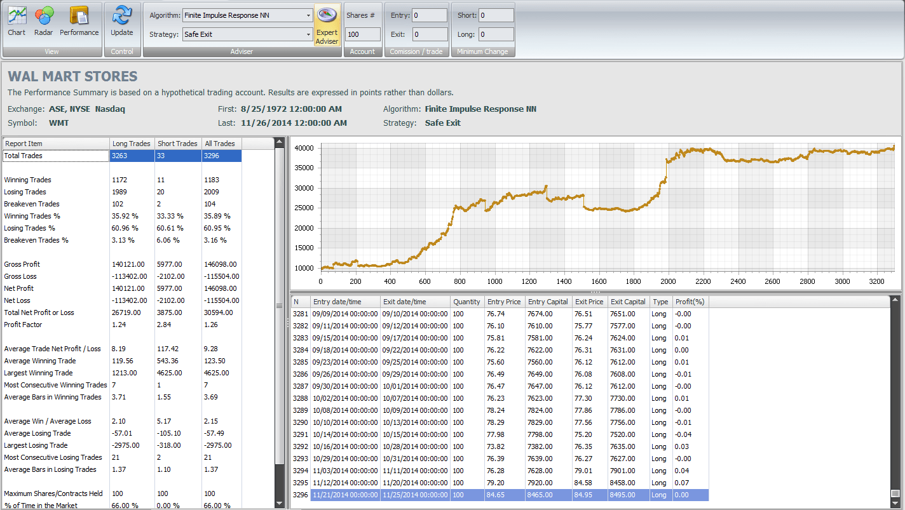Image resolution: width=905 pixels, height=510 pixels.
Task: Select the Total Trades report row
Action: coord(122,156)
